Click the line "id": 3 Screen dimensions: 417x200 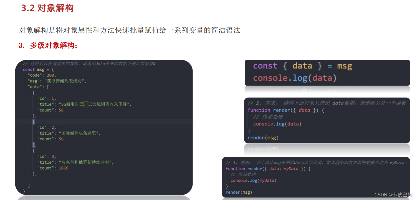pyautogui.click(x=47, y=156)
